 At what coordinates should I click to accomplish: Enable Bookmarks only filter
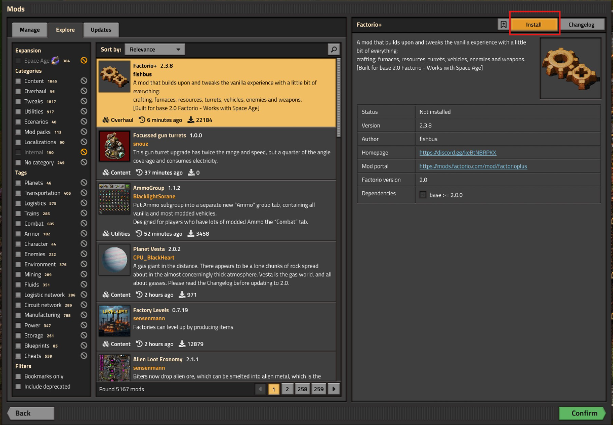18,376
